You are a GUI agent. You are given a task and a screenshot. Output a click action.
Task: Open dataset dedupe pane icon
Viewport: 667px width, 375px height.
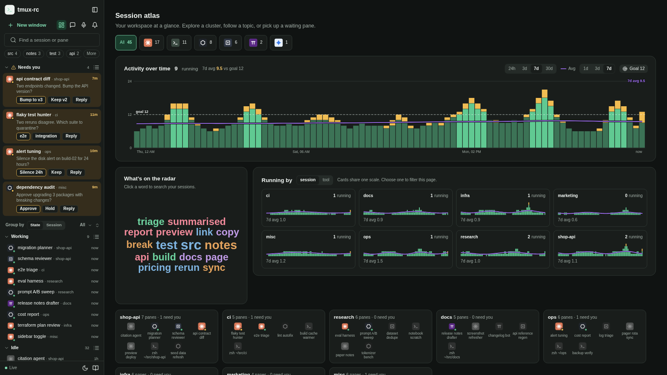[x=392, y=326]
